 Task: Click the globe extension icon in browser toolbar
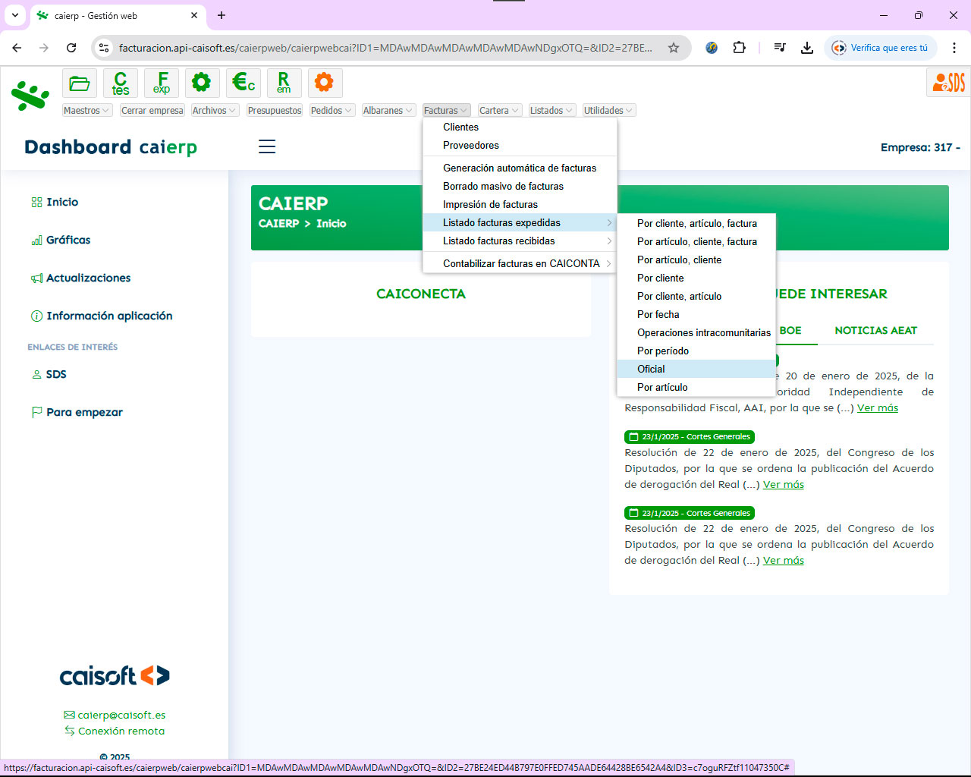[712, 48]
